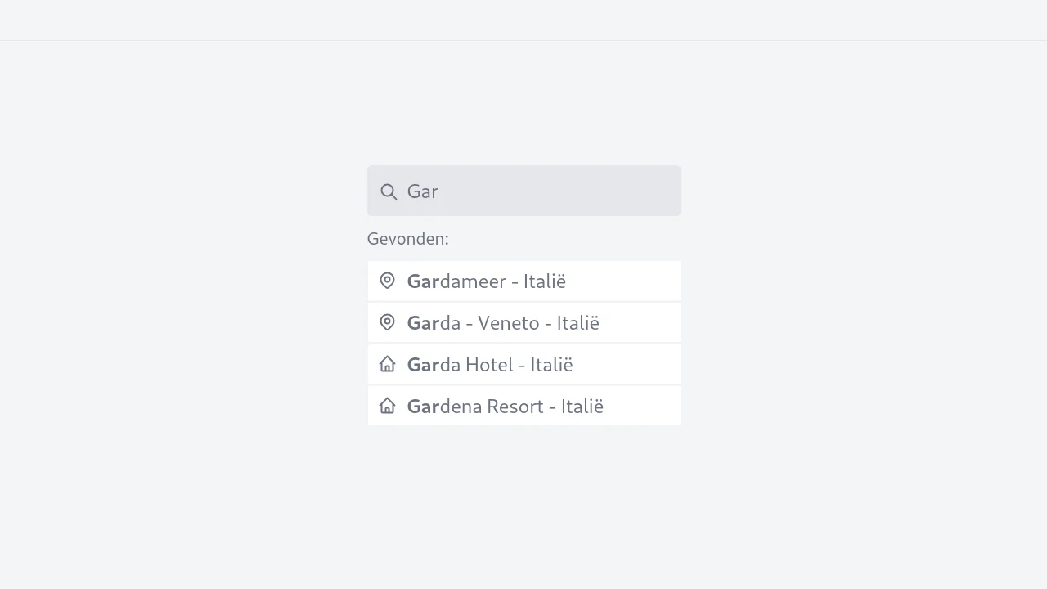
Task: Select the Gardameer - Italië suggestion
Action: click(523, 281)
